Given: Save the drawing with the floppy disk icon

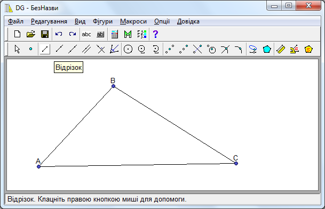Looking at the screenshot, I should click(45, 34).
